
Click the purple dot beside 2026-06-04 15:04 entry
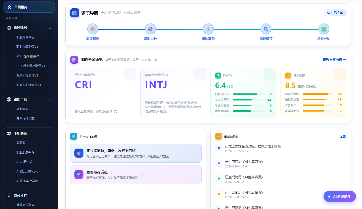(x=219, y=163)
